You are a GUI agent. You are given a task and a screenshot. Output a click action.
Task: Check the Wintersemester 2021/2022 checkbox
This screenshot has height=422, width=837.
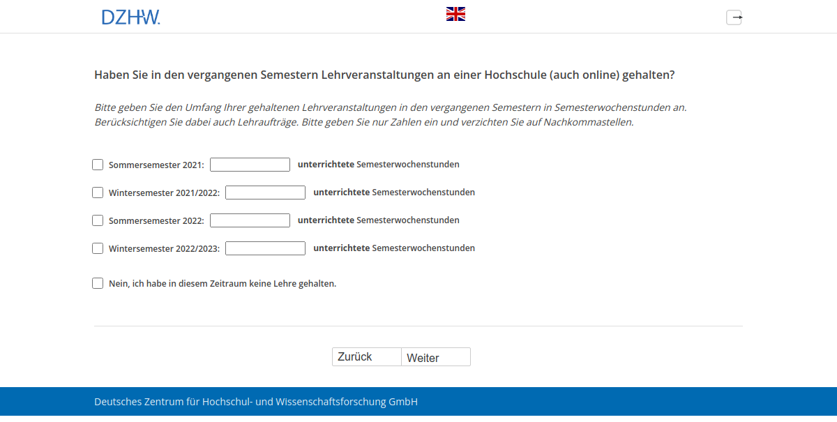tap(98, 192)
